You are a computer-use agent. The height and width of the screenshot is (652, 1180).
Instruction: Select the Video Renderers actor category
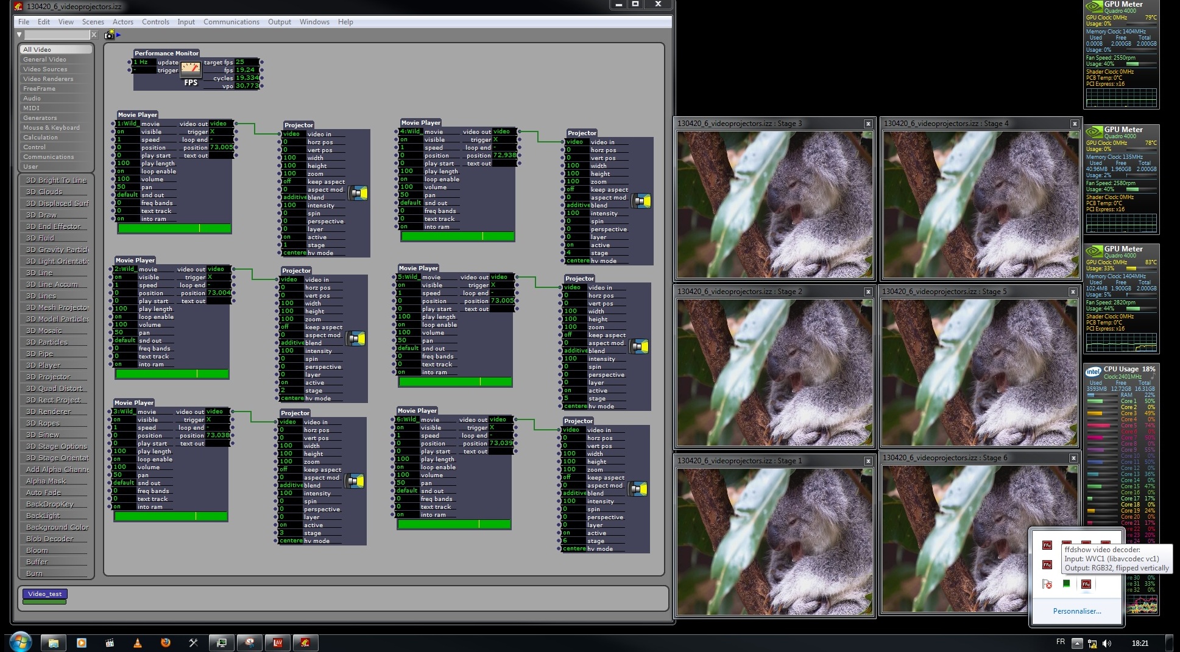56,79
